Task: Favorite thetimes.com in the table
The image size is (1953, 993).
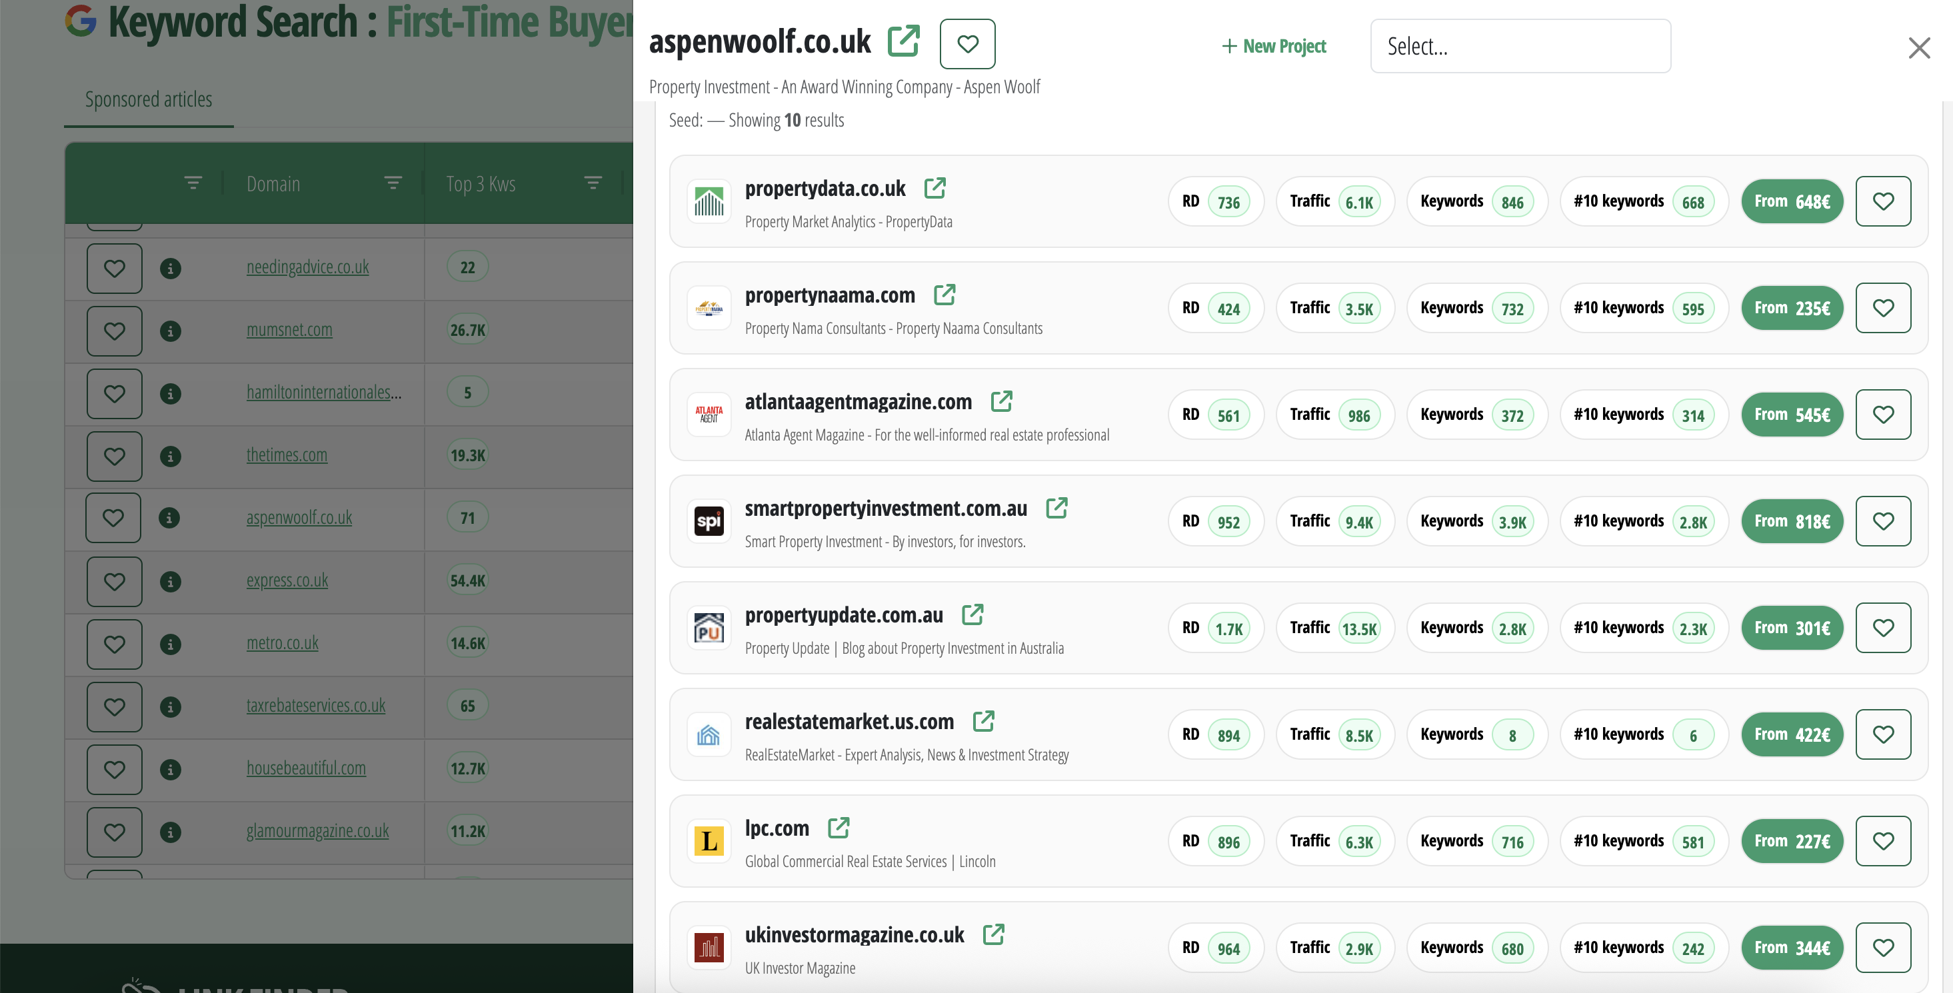Action: (x=115, y=457)
